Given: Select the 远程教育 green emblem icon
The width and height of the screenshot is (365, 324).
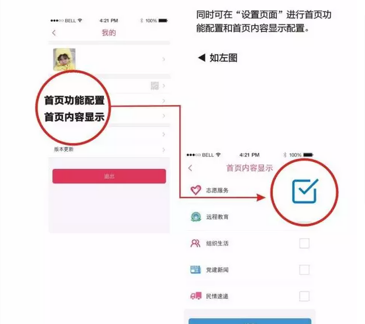Looking at the screenshot, I should [196, 217].
